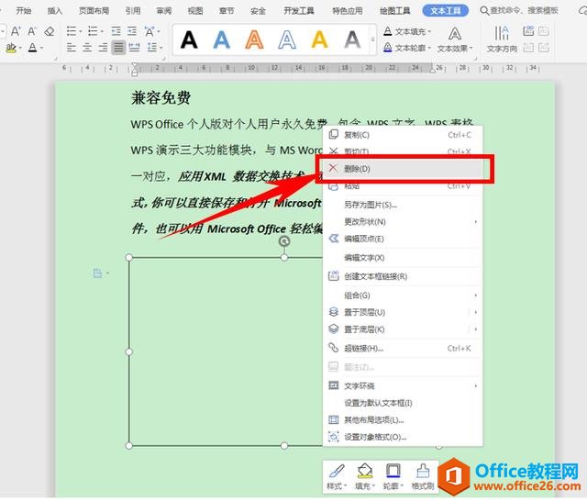Image resolution: width=587 pixels, height=502 pixels.
Task: Click the bulleted list icon
Action: (72, 31)
